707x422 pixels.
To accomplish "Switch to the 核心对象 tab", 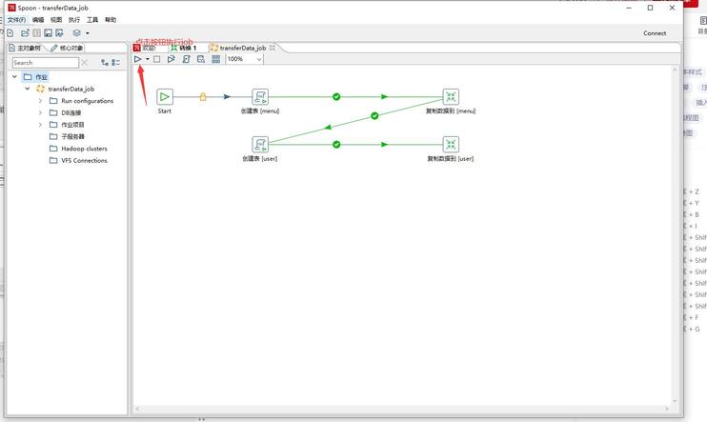I will click(67, 48).
